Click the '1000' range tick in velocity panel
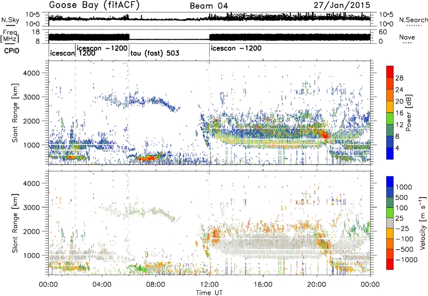The image size is (428, 296). click(31, 255)
